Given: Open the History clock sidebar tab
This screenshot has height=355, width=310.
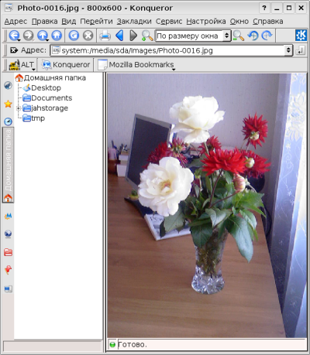Looking at the screenshot, I should [8, 121].
